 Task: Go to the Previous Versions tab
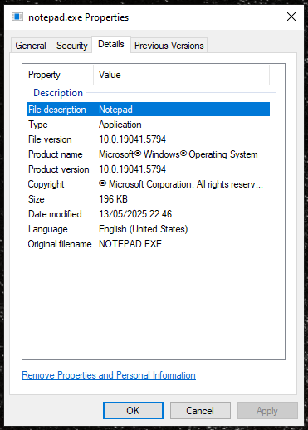pyautogui.click(x=169, y=46)
